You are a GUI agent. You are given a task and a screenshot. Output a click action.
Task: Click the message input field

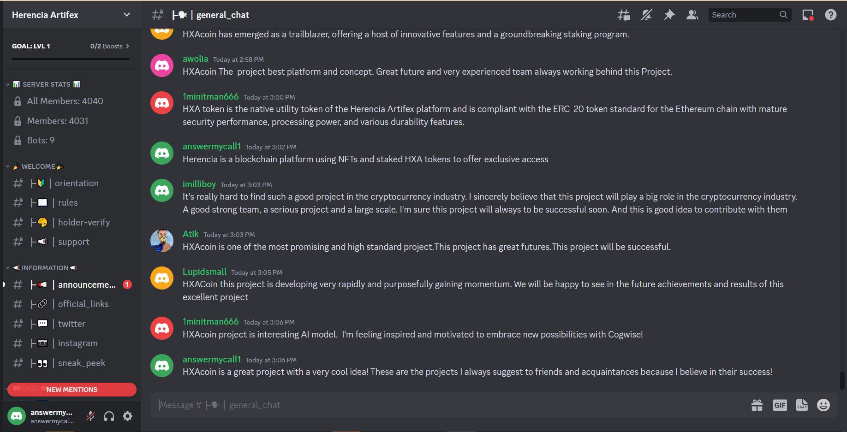pyautogui.click(x=452, y=405)
